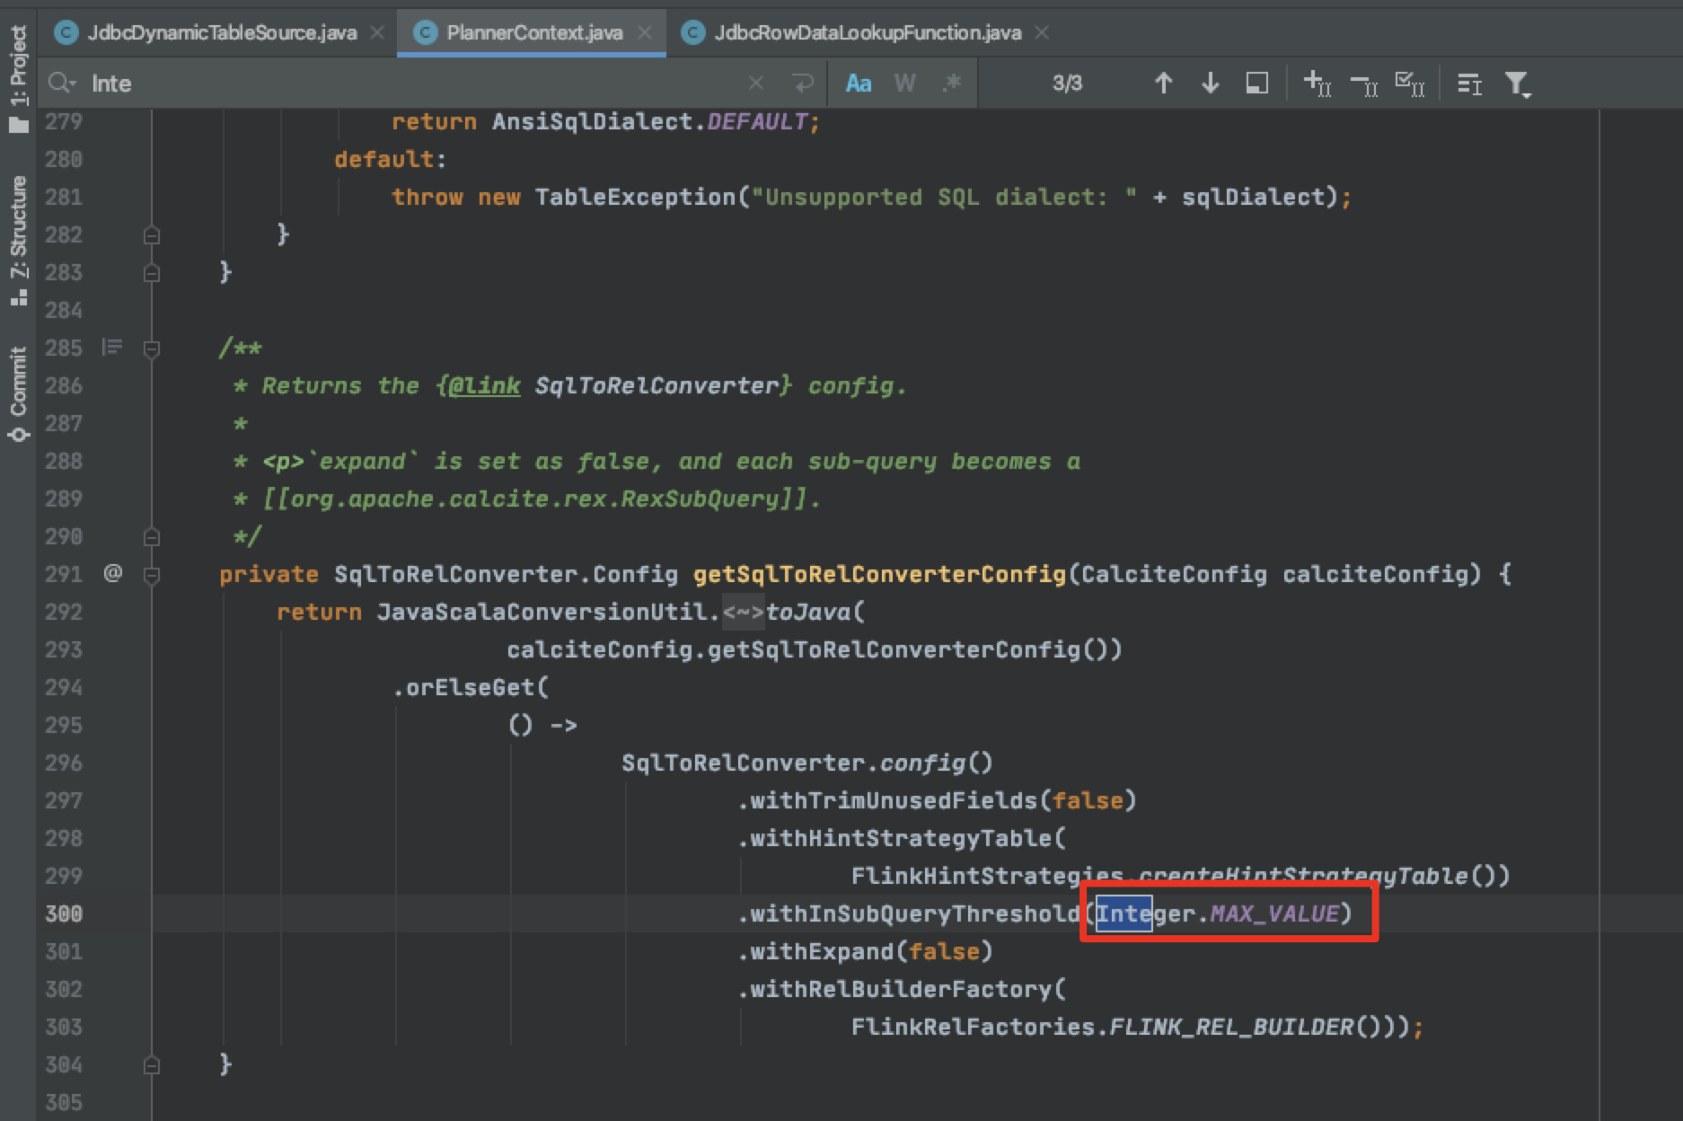The image size is (1683, 1121).
Task: Go to previous search occurrence arrow
Action: click(1163, 84)
